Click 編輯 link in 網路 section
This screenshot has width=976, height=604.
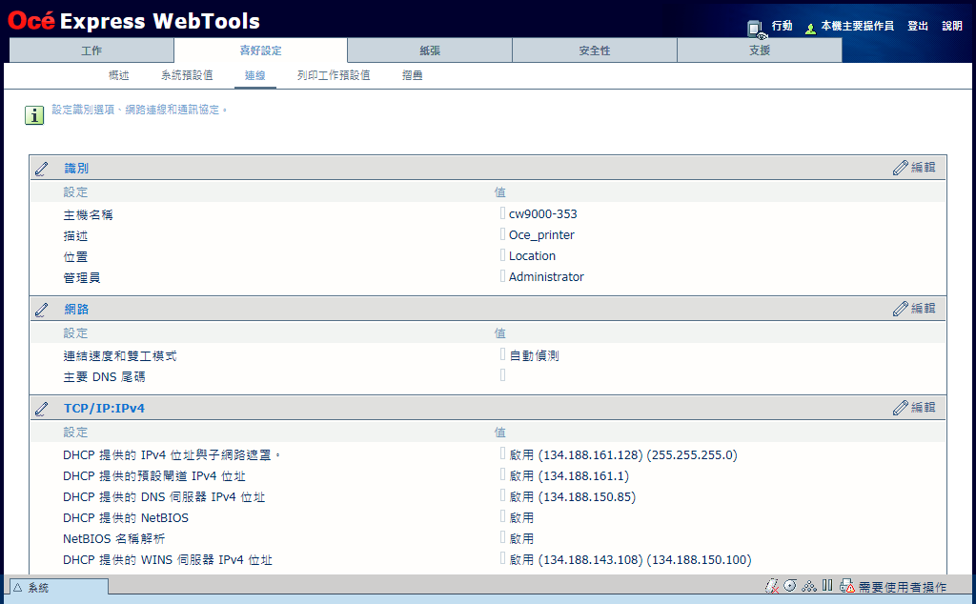click(923, 308)
